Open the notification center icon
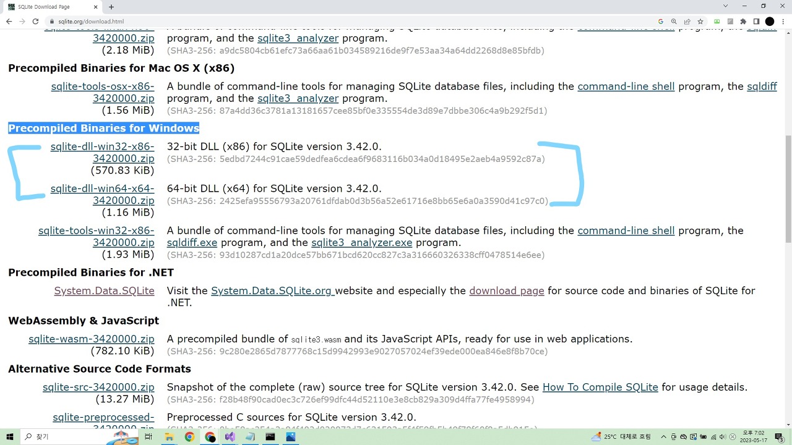This screenshot has height=445, width=792. point(780,437)
